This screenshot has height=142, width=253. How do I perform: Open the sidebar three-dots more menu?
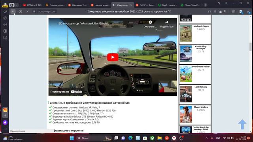click(x=5, y=129)
